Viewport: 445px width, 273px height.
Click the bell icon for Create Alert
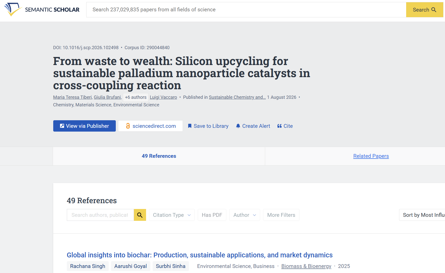[238, 126]
